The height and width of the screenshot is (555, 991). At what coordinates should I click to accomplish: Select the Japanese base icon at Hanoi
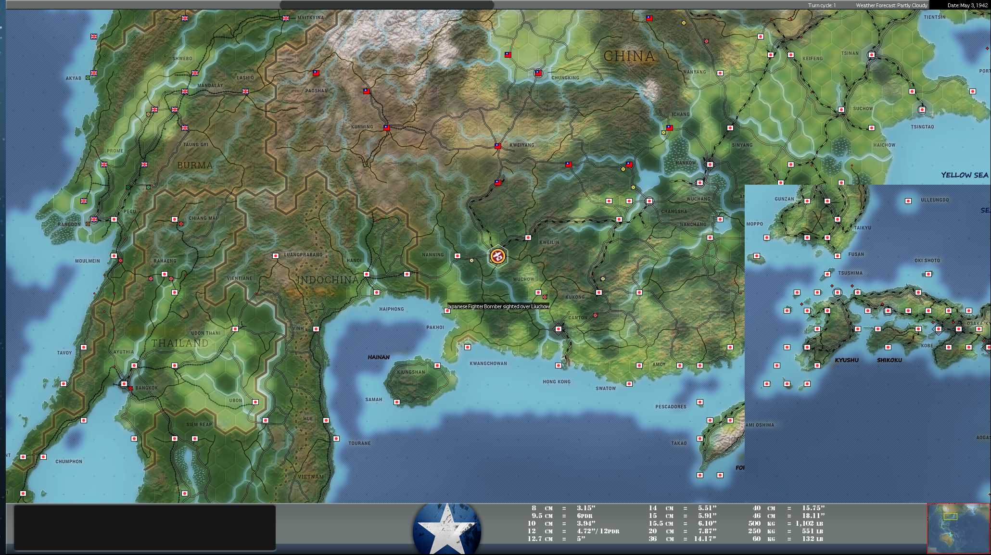point(367,274)
